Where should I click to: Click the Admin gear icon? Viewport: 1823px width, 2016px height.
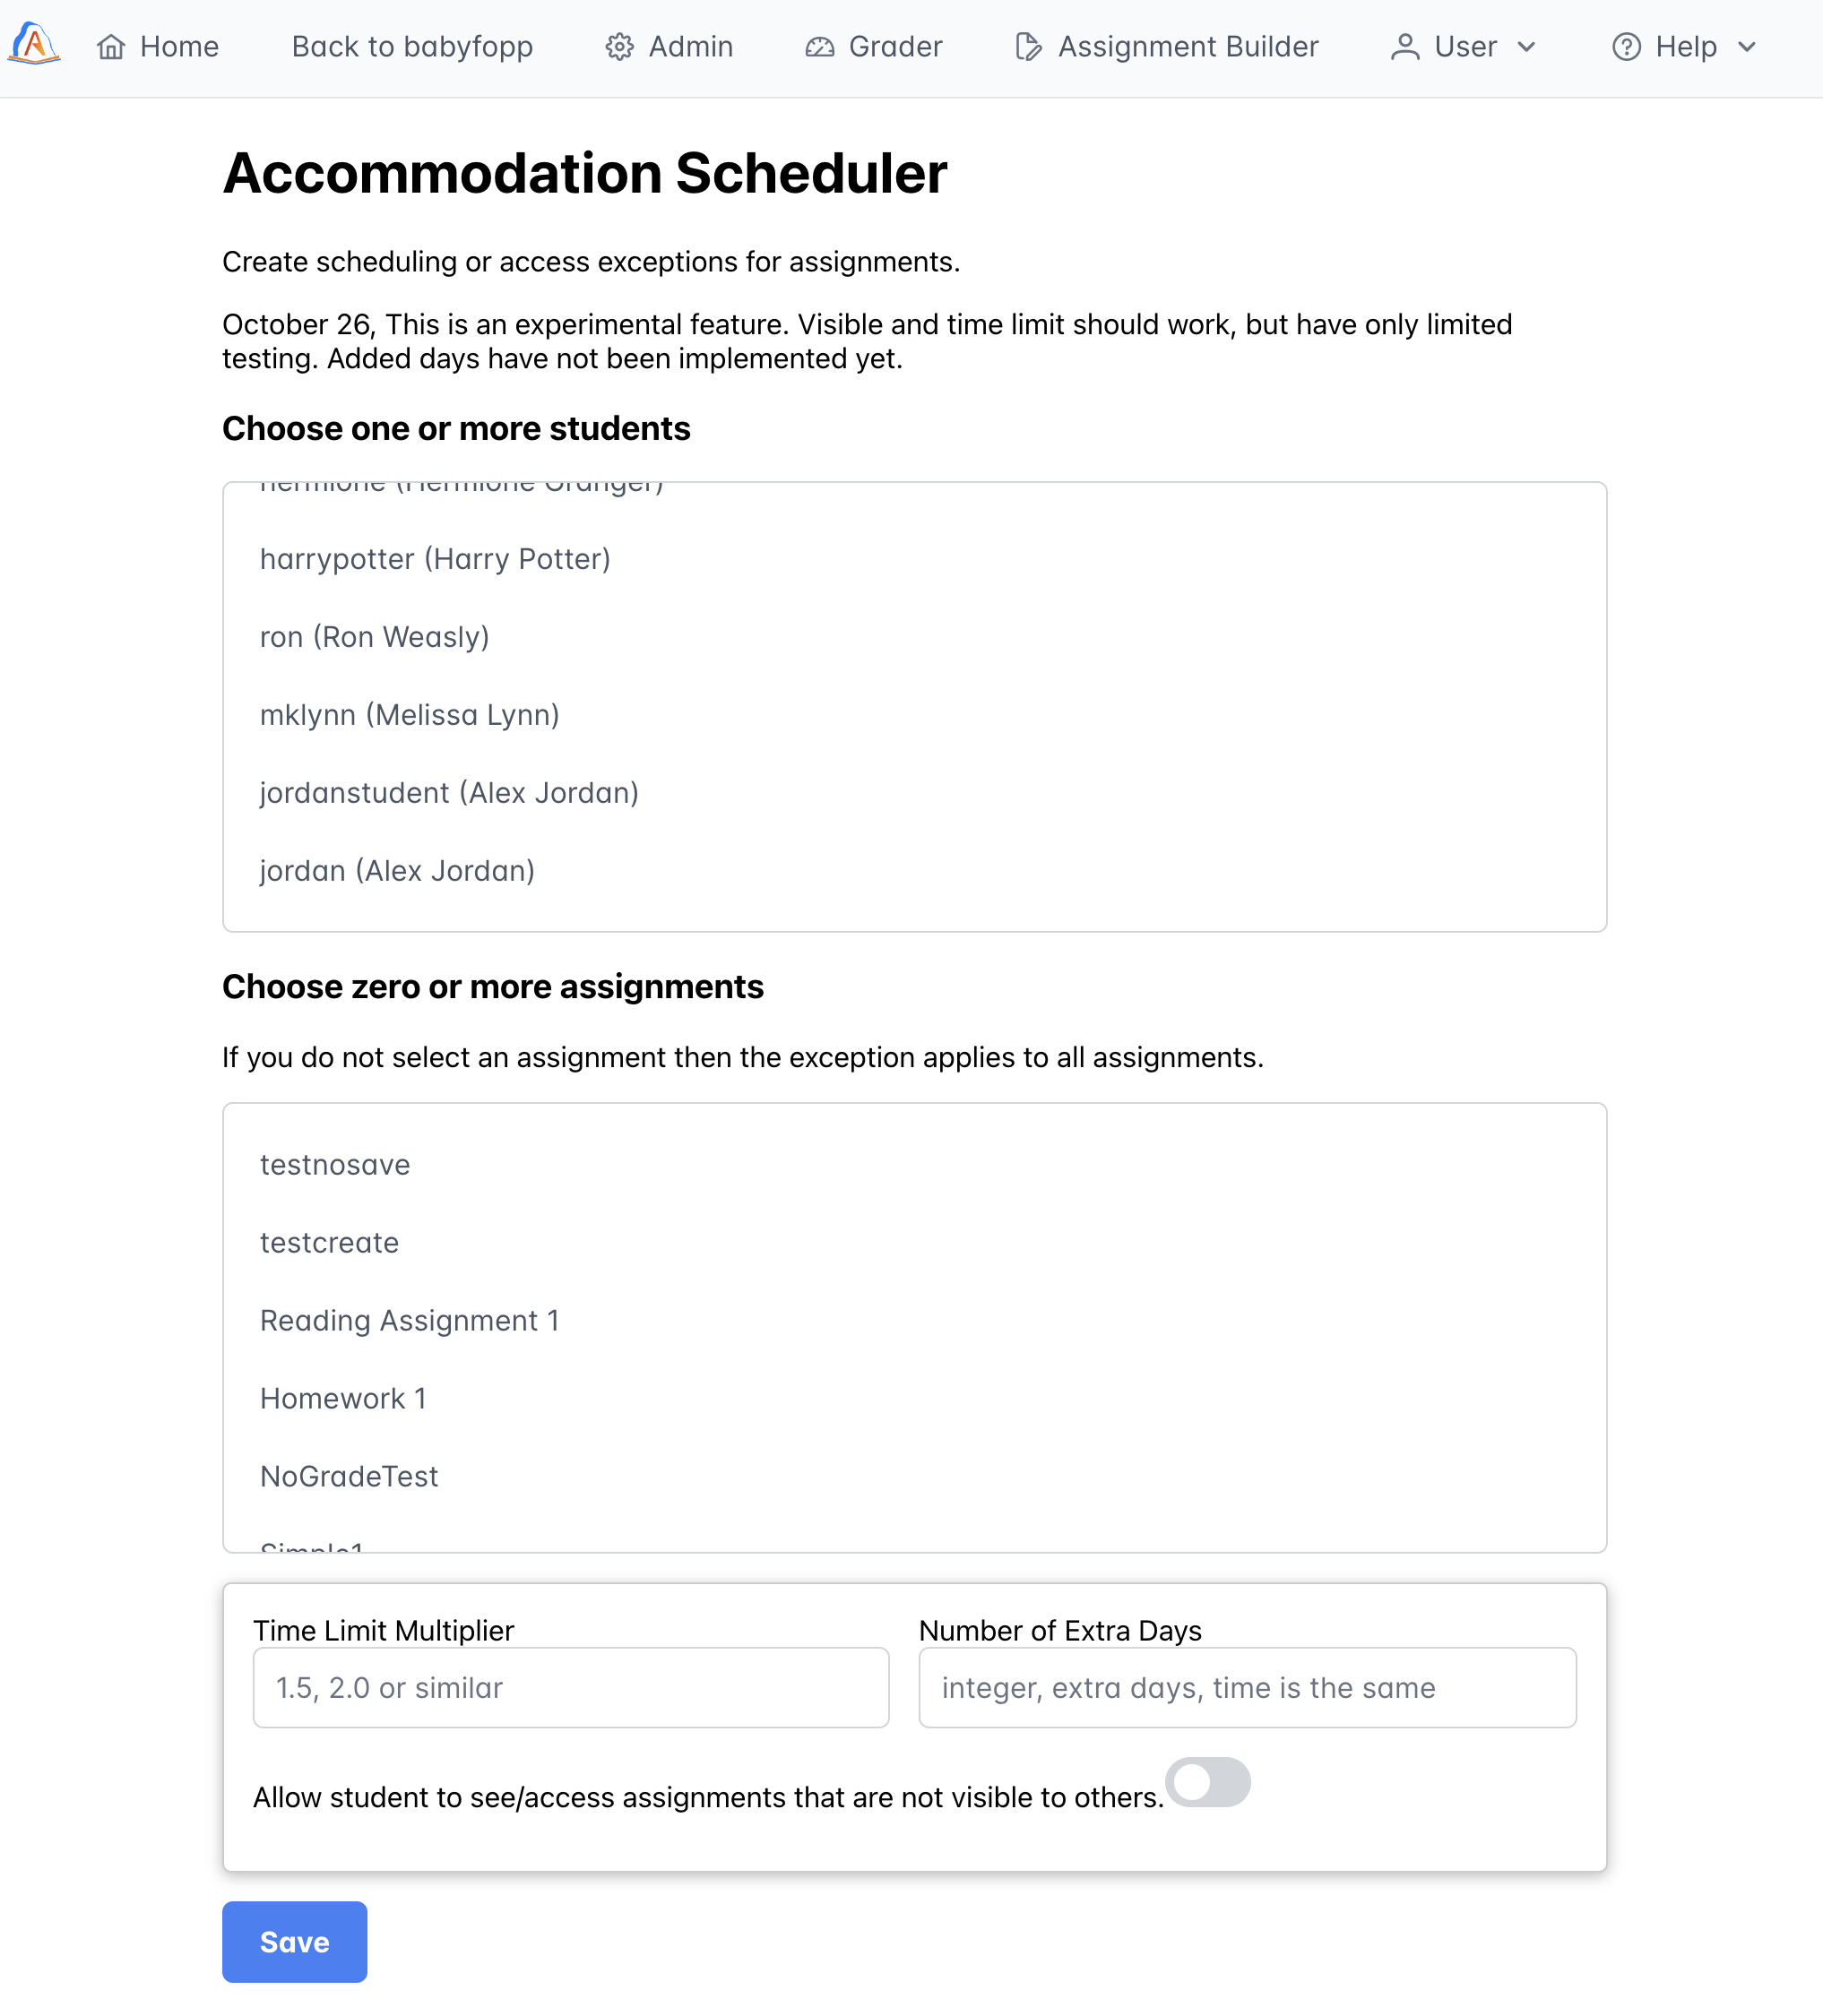(x=619, y=47)
